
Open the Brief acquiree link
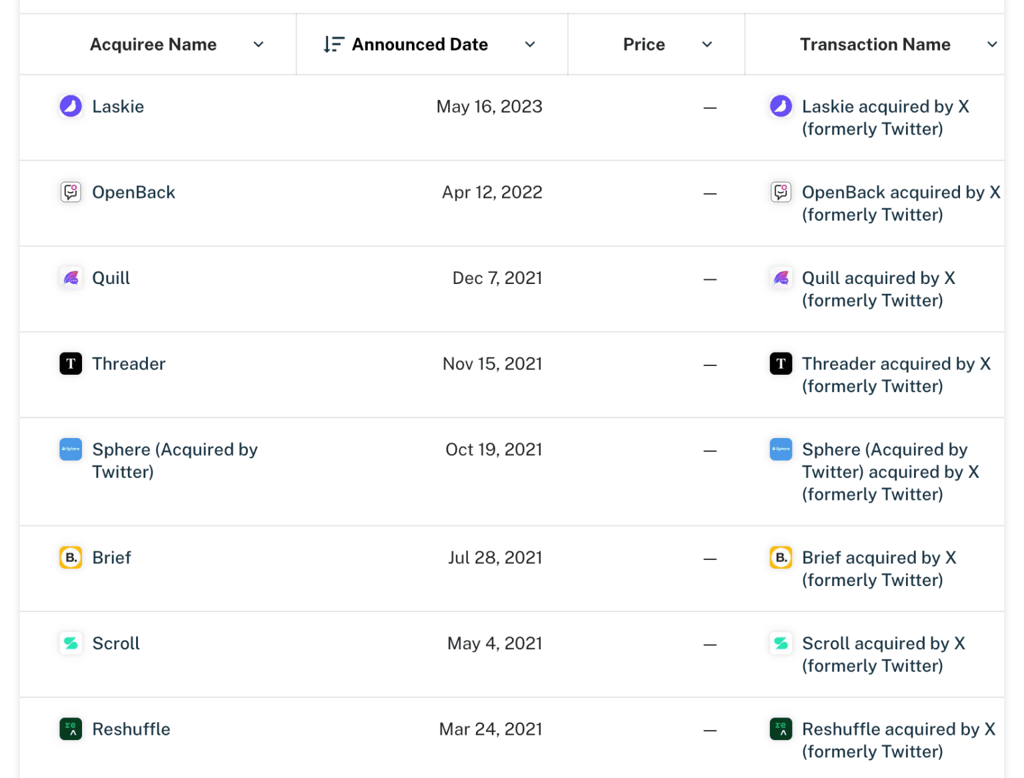tap(111, 557)
